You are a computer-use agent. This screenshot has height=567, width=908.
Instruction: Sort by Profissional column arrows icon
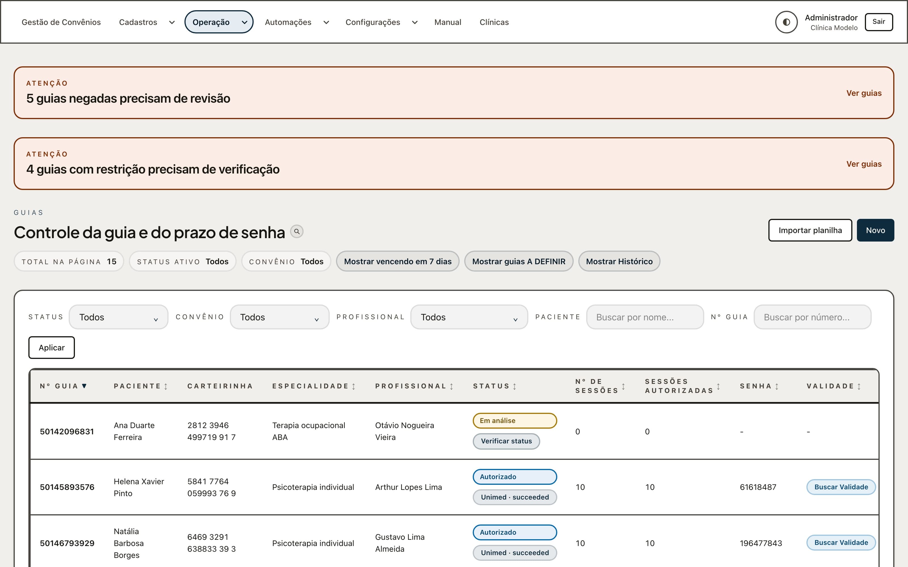(x=451, y=386)
